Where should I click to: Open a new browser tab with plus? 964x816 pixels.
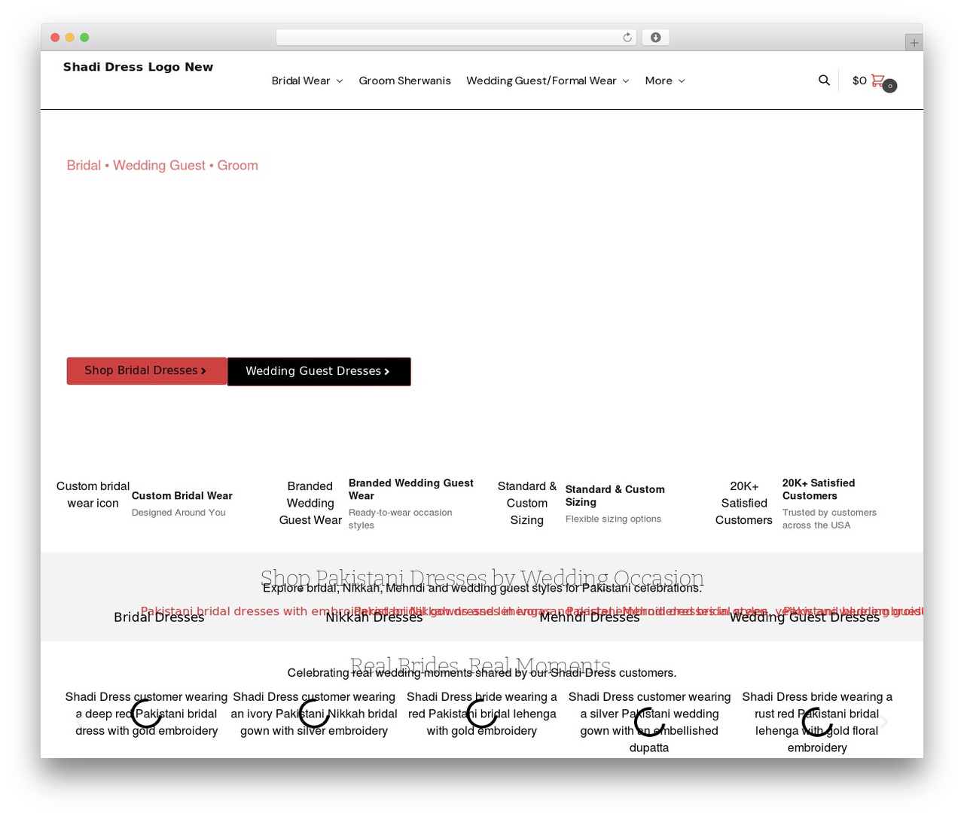tap(914, 43)
